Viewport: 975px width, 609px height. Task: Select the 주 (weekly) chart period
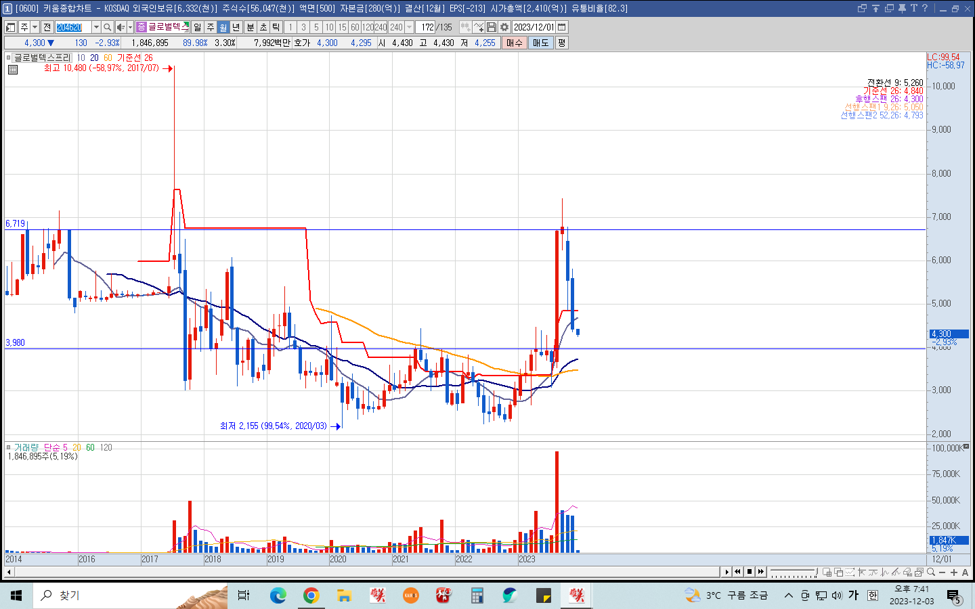coord(211,27)
